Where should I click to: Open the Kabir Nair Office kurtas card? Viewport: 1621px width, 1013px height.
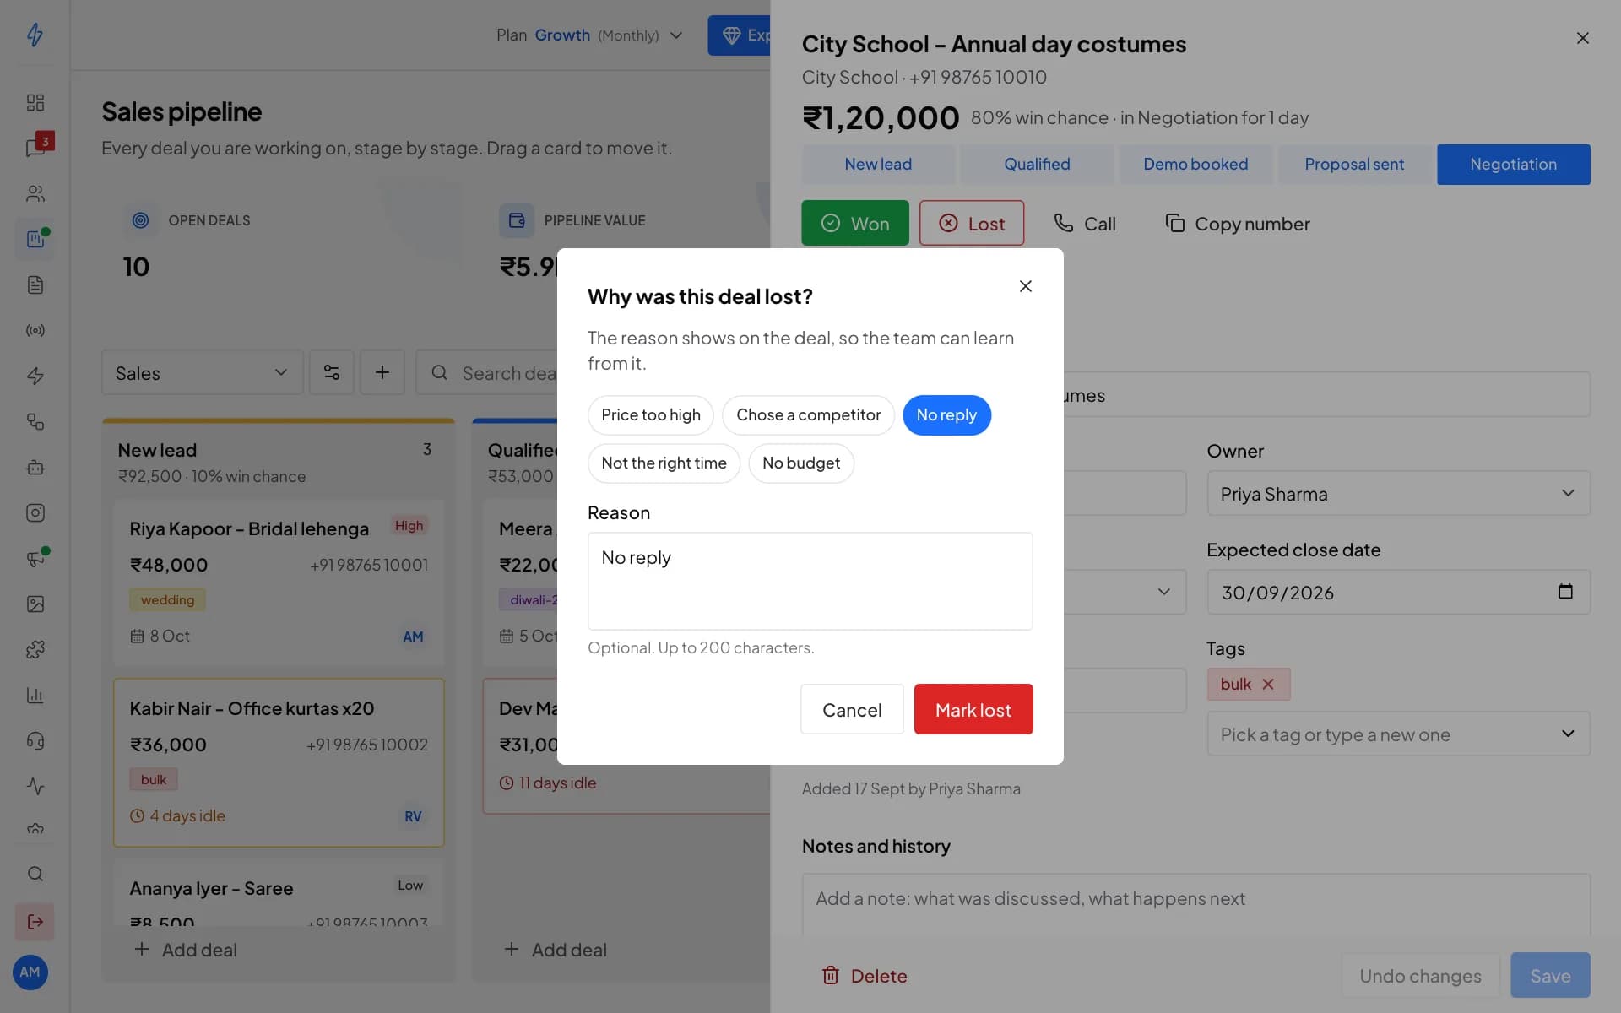pos(279,762)
